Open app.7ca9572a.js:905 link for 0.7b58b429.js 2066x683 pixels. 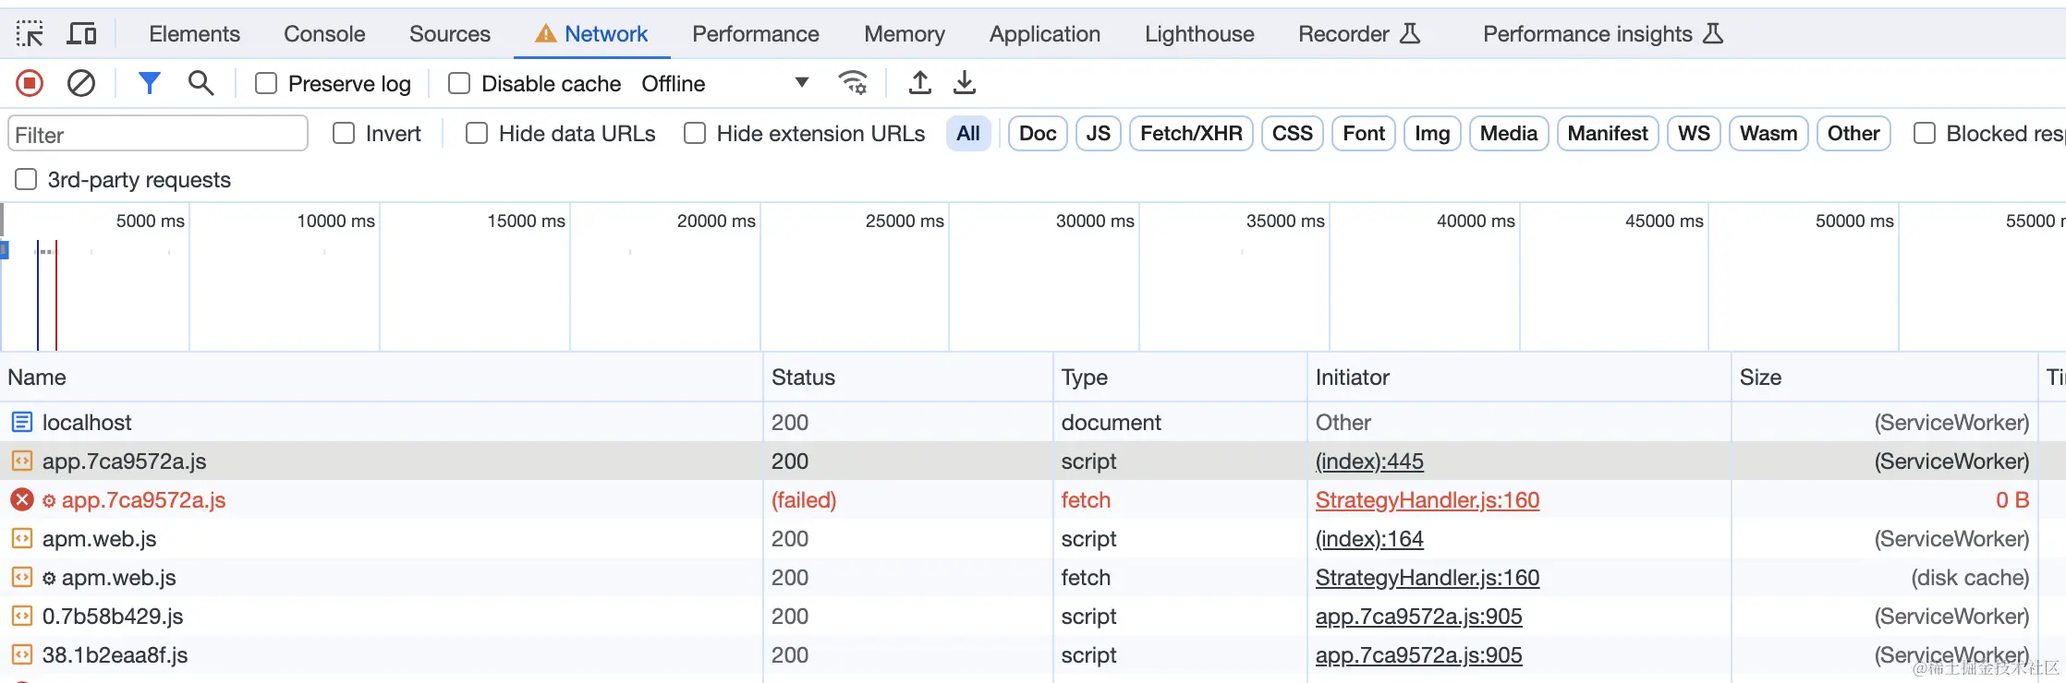pyautogui.click(x=1418, y=617)
